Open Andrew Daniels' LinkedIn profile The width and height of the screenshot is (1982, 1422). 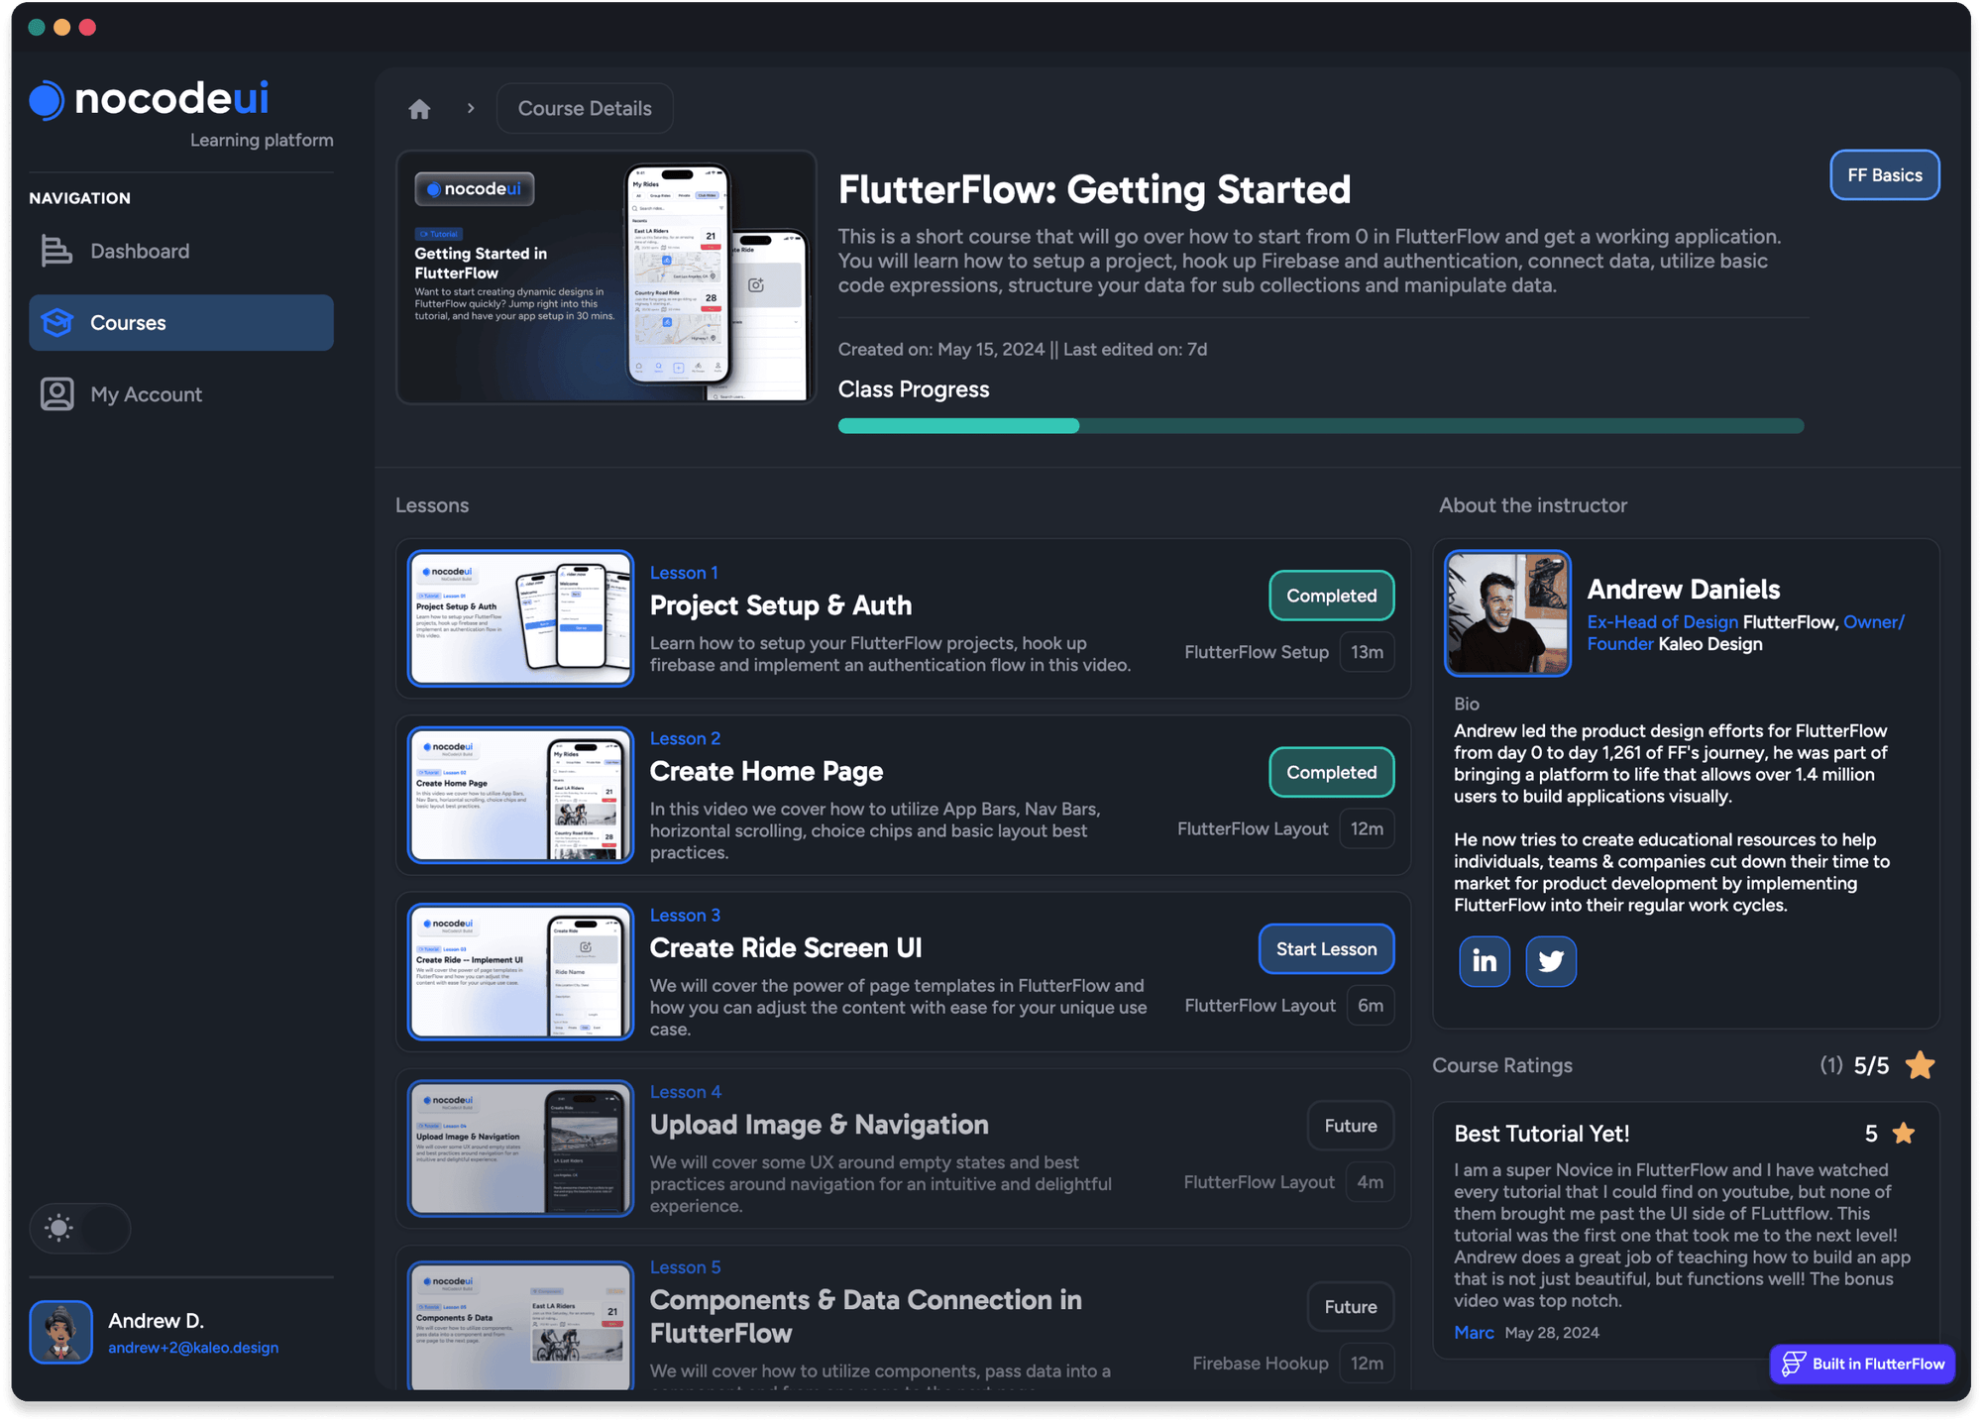1484,961
